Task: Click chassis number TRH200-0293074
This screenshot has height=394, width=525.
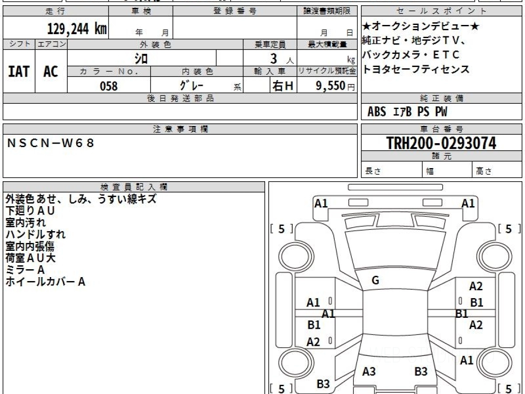Action: [x=441, y=143]
